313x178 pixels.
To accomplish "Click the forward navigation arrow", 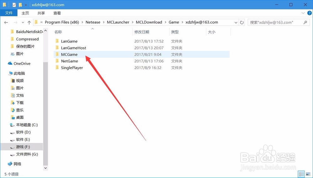I will 16,22.
